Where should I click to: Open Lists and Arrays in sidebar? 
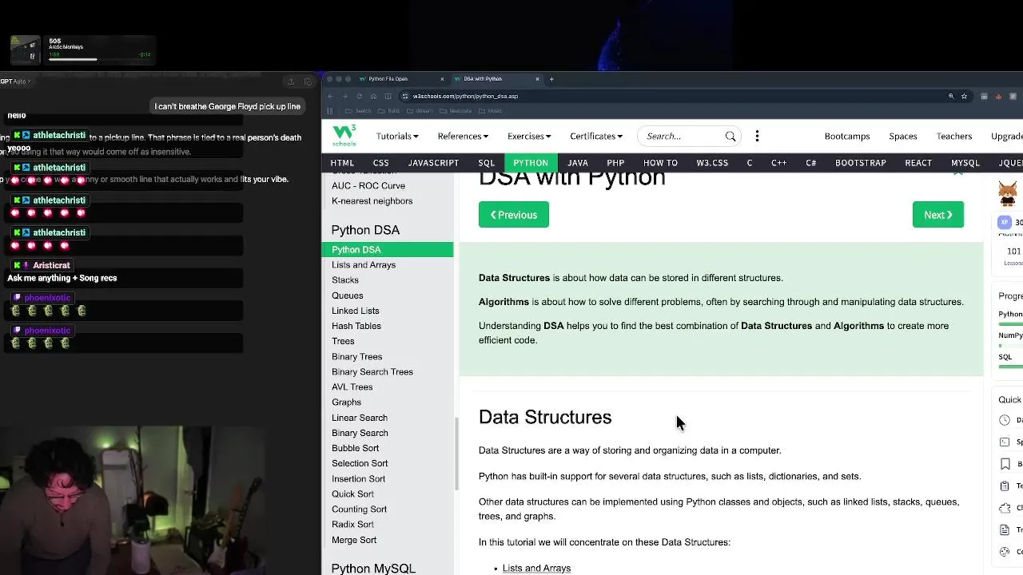364,265
